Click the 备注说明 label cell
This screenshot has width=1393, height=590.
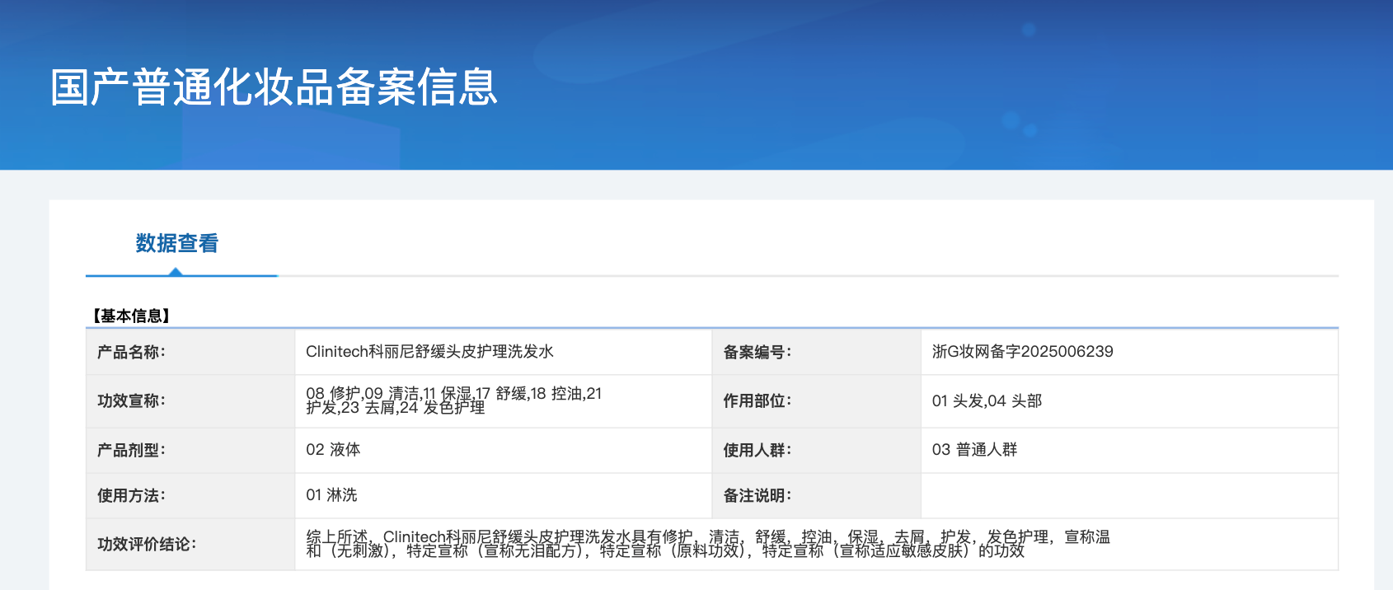click(816, 496)
